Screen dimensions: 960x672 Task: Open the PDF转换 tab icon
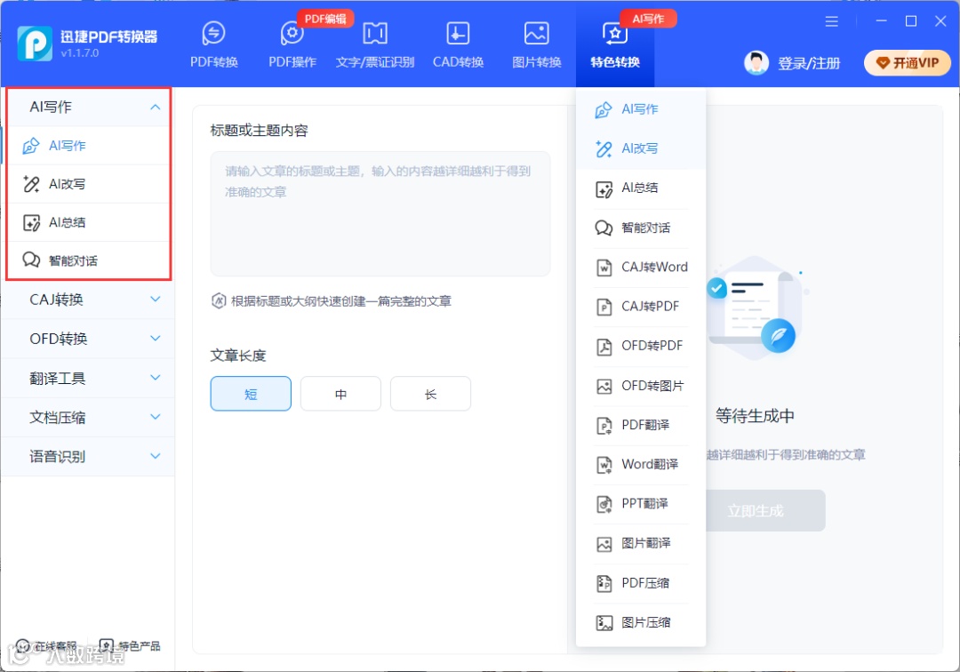click(213, 33)
